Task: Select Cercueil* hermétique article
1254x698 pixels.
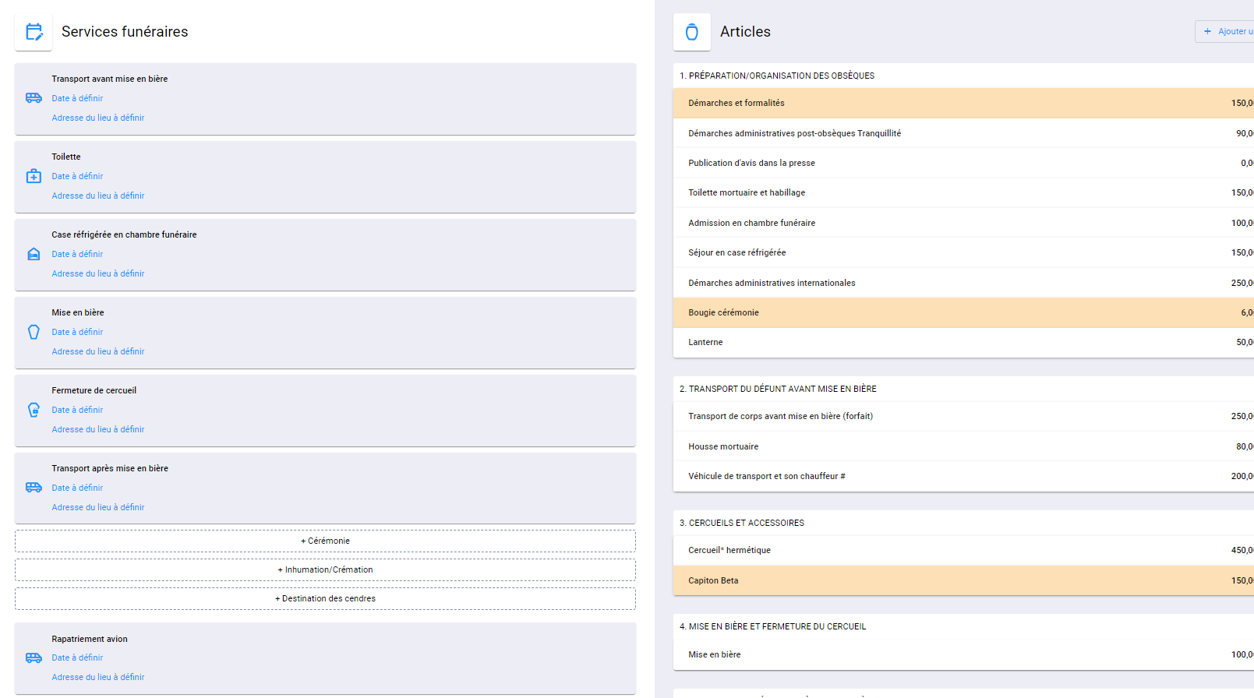Action: [x=963, y=550]
